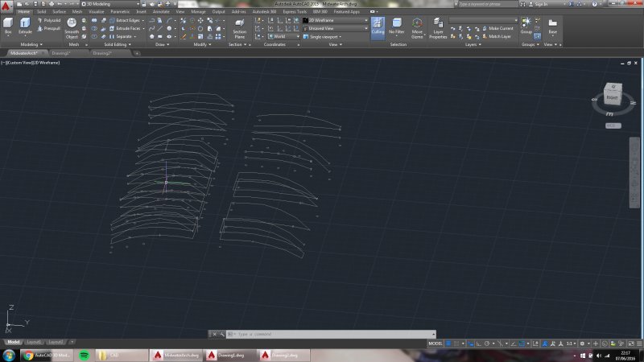The image size is (644, 362).
Task: Open the Section Plane tool
Action: (x=239, y=30)
